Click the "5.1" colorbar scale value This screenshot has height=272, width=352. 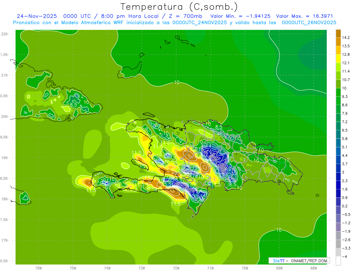pyautogui.click(x=345, y=147)
